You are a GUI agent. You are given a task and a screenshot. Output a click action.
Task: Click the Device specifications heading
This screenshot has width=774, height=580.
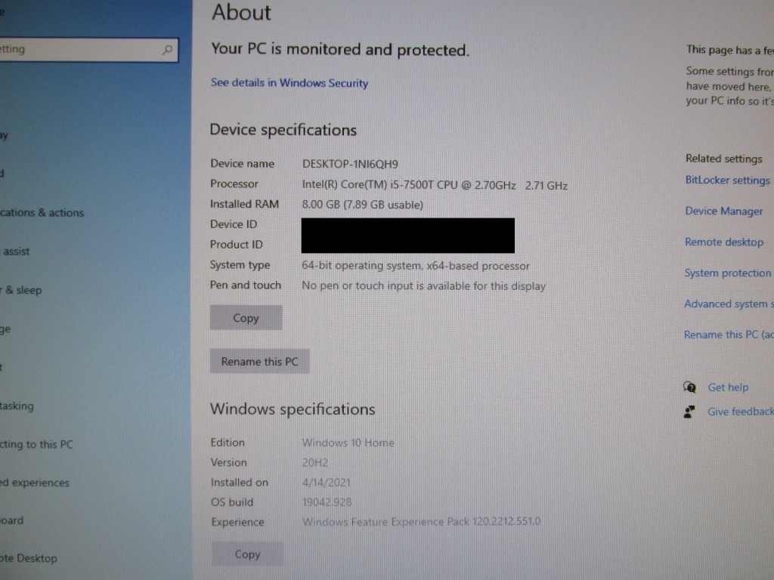(x=283, y=130)
